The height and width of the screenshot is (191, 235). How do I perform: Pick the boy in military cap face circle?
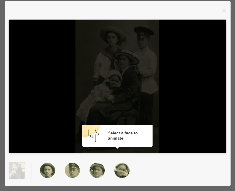pos(72,170)
